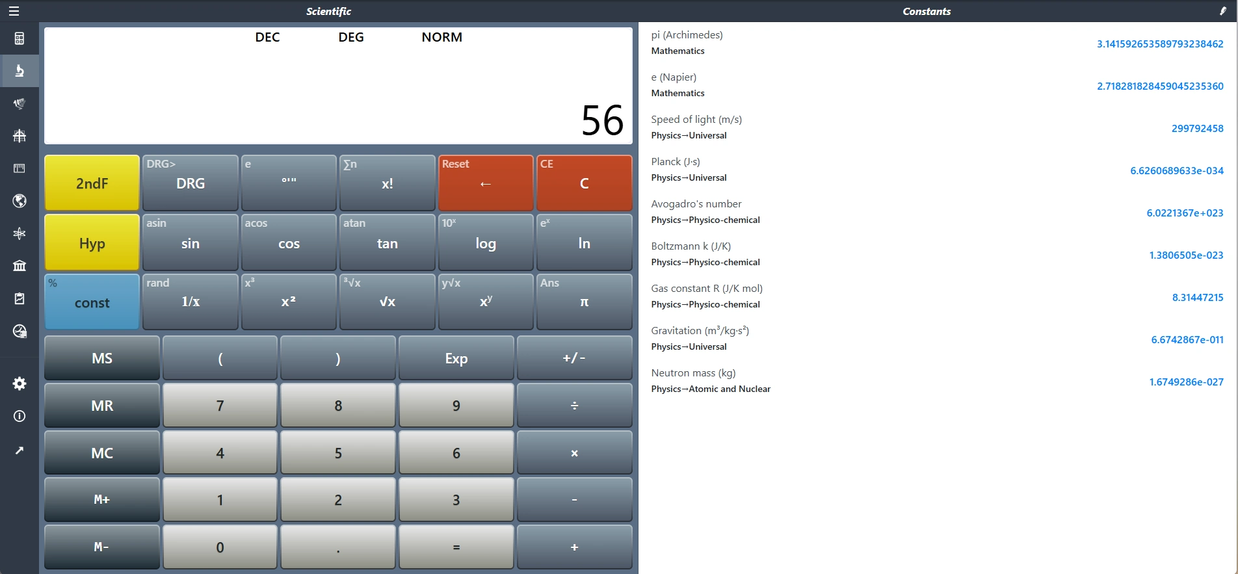Click the π key
Image resolution: width=1238 pixels, height=574 pixels.
point(585,302)
